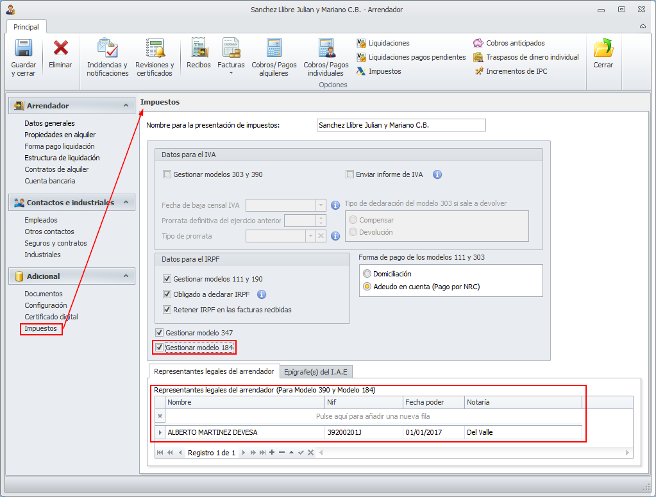Open Incidencias y notificaciones

coord(108,58)
